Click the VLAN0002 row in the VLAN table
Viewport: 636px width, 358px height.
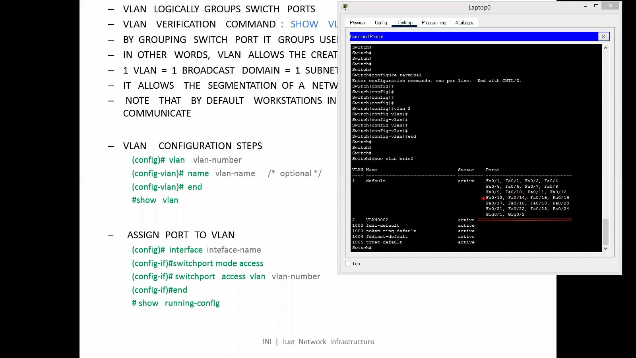(377, 220)
